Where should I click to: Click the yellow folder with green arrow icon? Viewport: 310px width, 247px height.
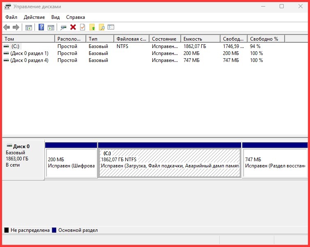[92, 27]
